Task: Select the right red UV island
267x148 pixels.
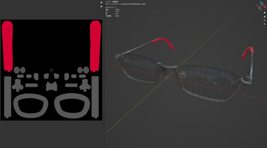Action: pyautogui.click(x=95, y=45)
